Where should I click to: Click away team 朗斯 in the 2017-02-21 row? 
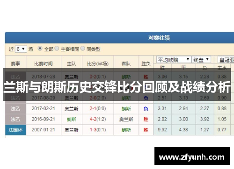pyautogui.click(x=126, y=109)
